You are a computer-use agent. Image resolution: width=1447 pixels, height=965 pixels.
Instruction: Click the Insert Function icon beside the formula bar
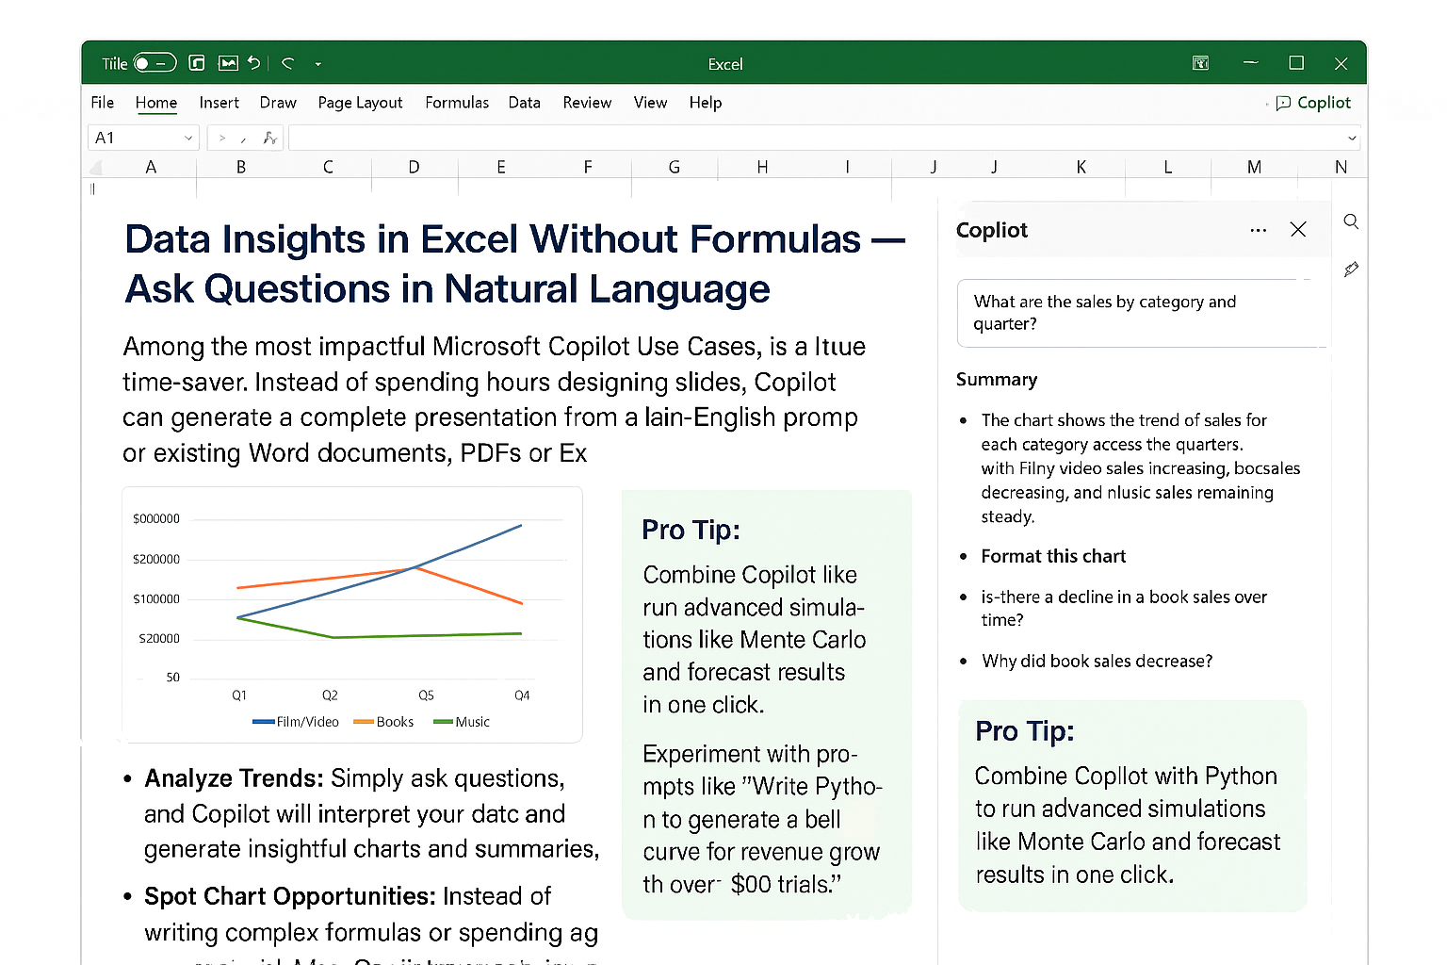[269, 138]
